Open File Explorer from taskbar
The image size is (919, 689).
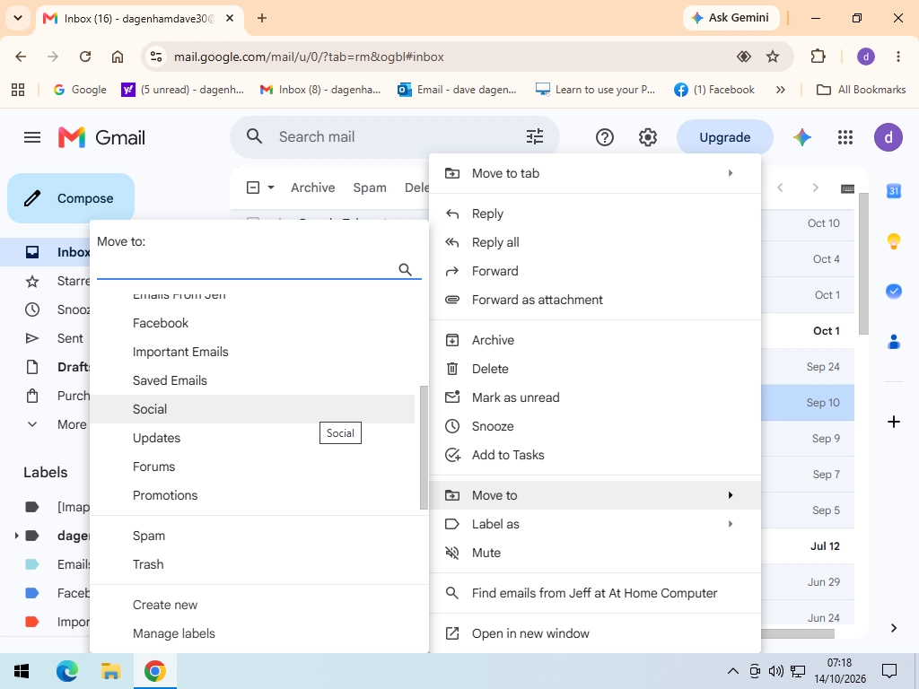pyautogui.click(x=110, y=671)
